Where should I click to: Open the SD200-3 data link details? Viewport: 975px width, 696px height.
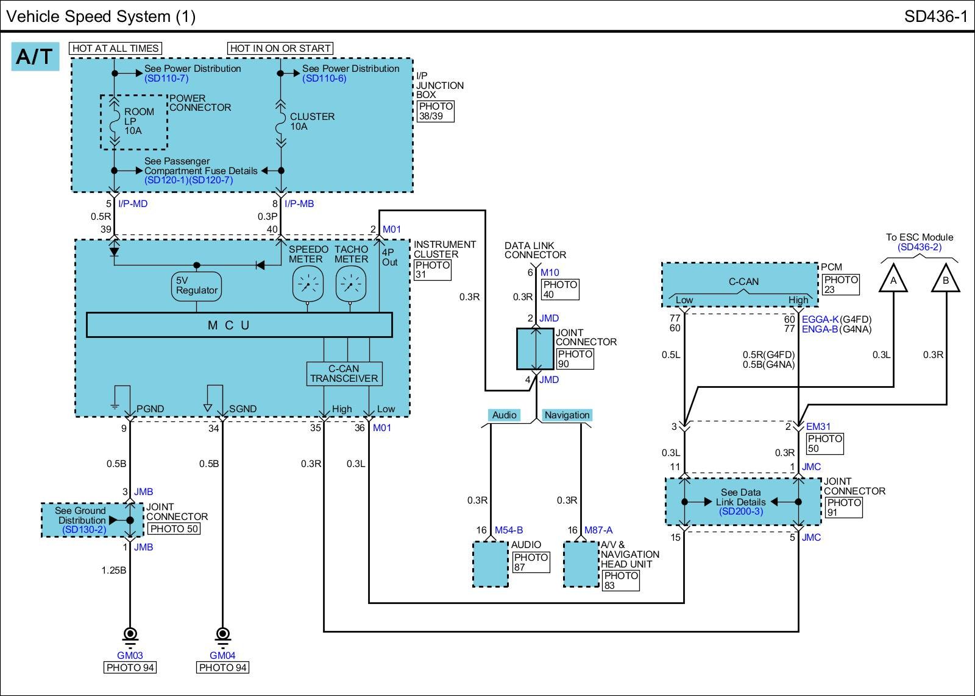pos(740,511)
